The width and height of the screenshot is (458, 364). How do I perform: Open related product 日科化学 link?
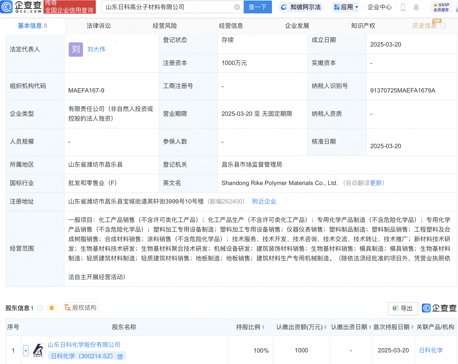click(x=431, y=350)
